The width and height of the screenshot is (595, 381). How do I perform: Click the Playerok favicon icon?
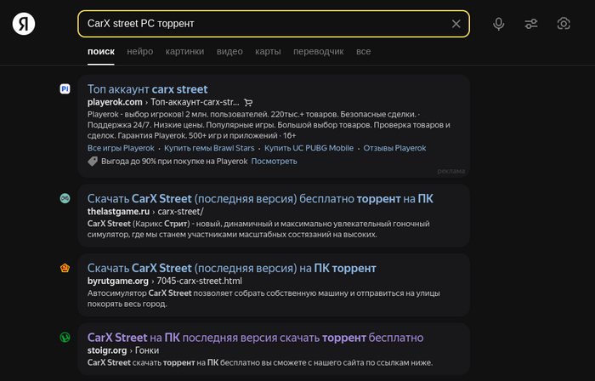tap(65, 88)
